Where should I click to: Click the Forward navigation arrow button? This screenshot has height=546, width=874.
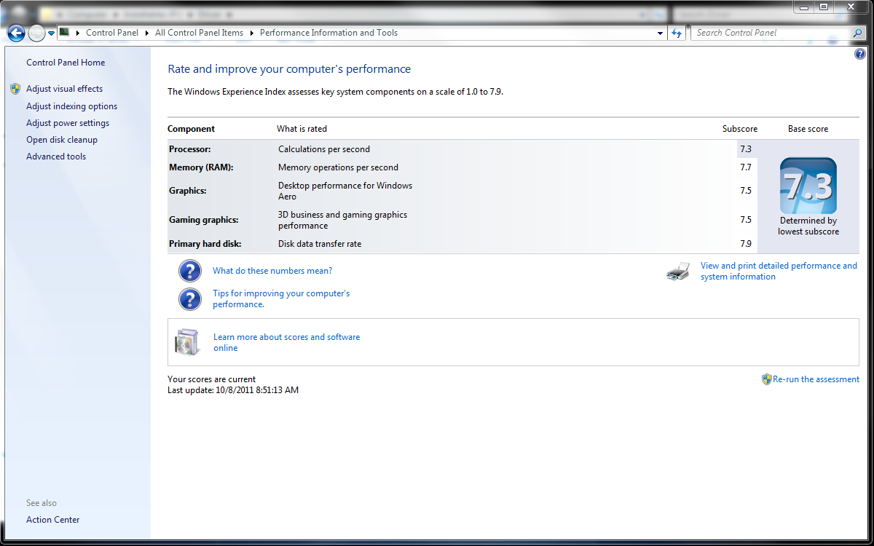tap(36, 33)
